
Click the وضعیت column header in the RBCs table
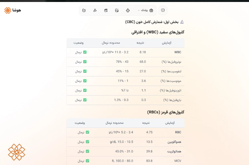coord(80,123)
